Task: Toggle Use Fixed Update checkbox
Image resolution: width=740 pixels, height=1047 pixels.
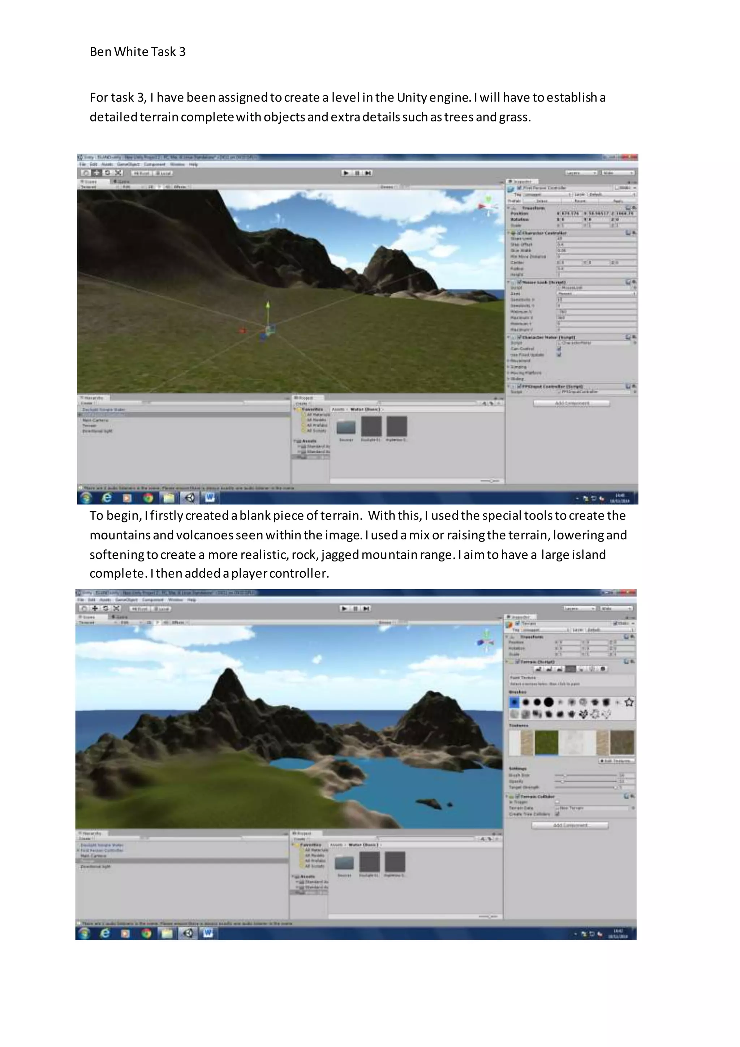Action: 559,355
